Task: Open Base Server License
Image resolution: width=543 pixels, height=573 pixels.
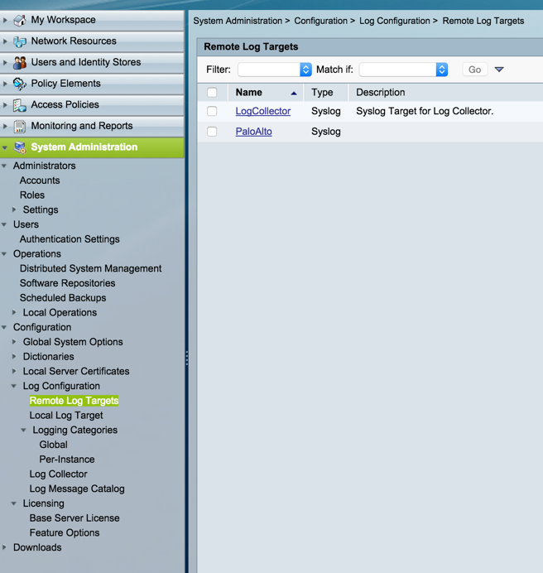Action: (74, 518)
